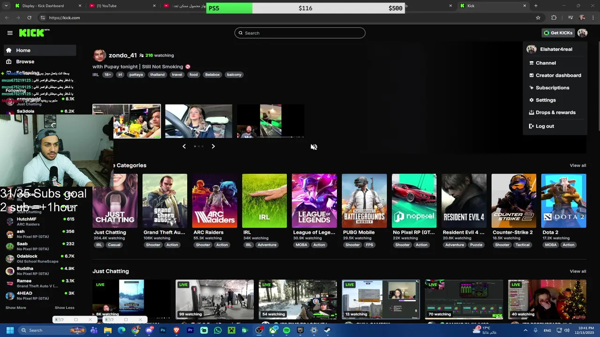Collapse sidebar with Show Less
Screen dimensions: 600x337
pos(64,308)
